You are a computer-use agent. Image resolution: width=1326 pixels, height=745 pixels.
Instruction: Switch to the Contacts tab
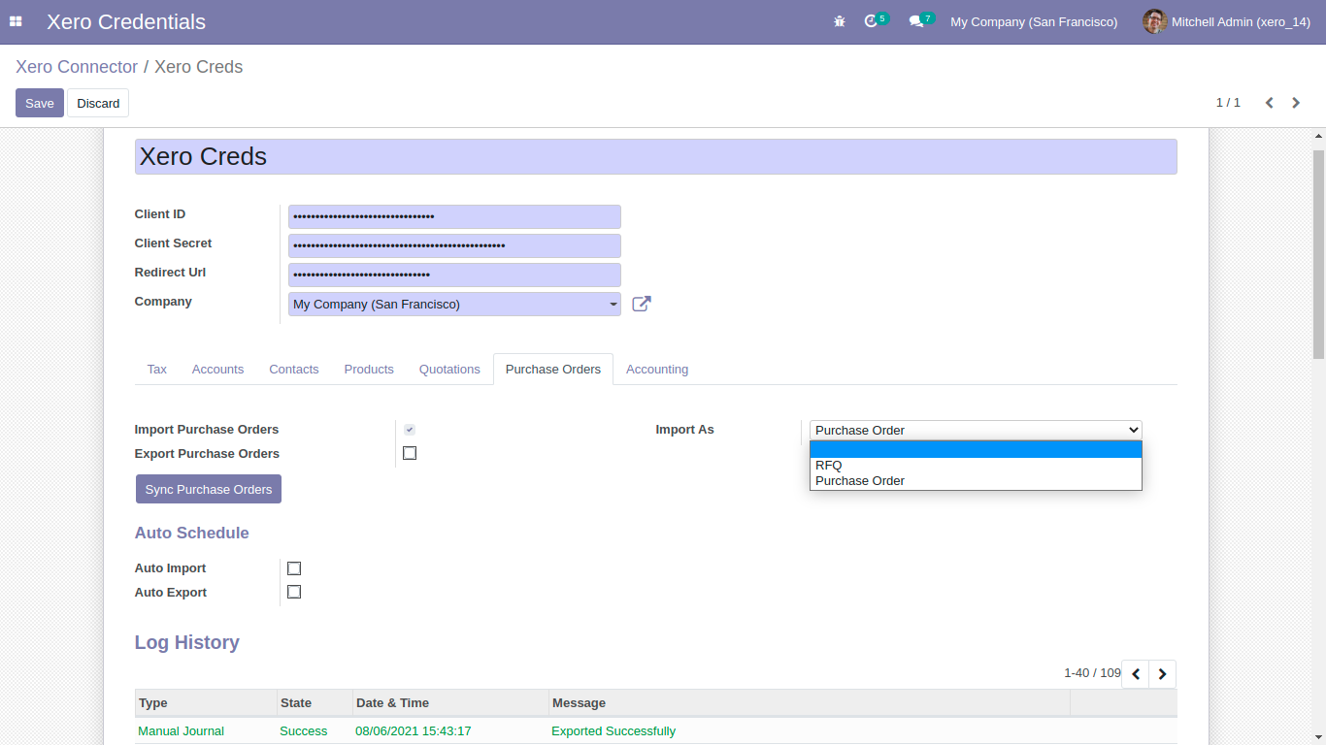(x=294, y=370)
